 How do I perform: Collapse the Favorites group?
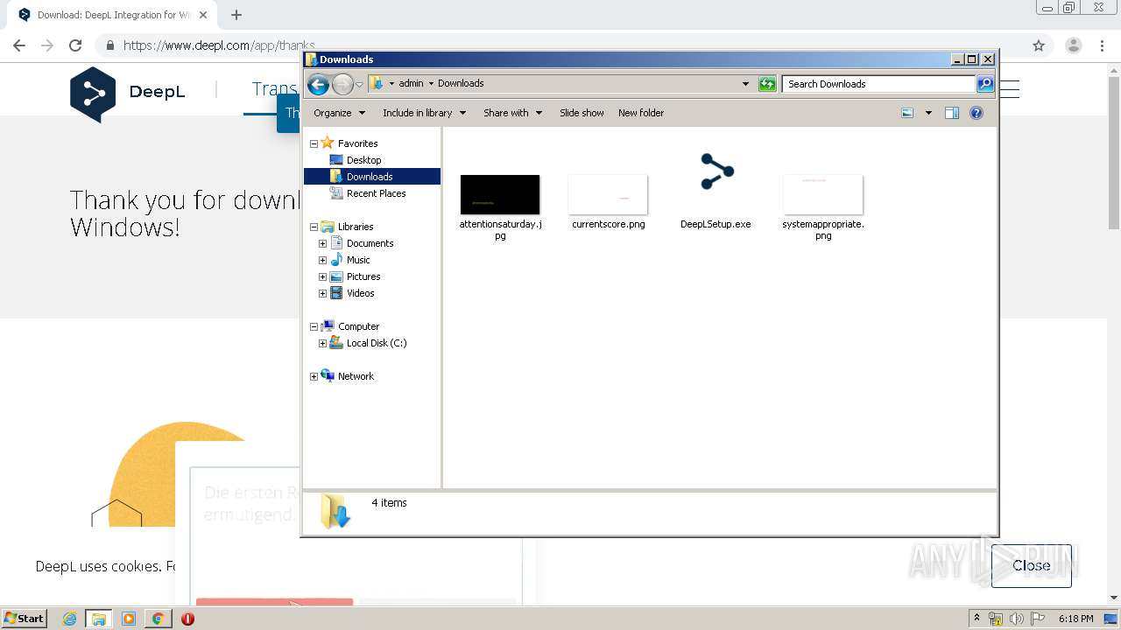click(314, 143)
